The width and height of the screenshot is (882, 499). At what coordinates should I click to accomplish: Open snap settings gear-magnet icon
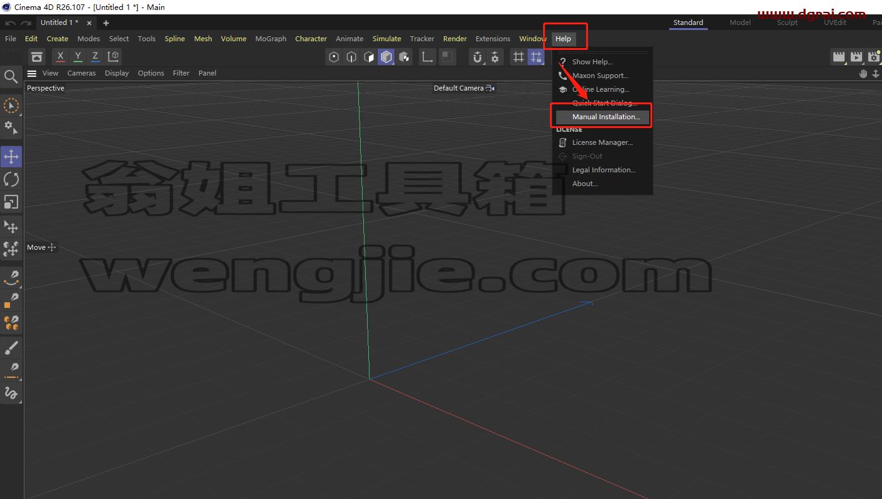click(x=495, y=57)
